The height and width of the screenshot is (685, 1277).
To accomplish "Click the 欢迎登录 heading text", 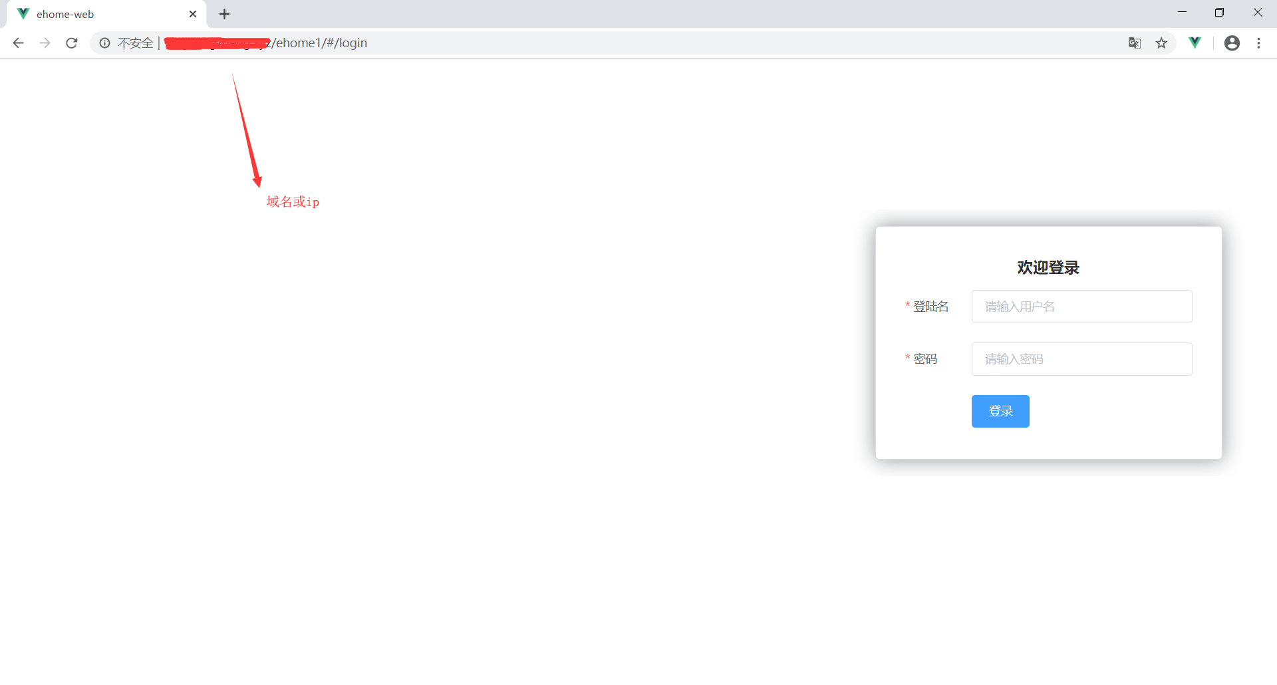I will pos(1048,267).
